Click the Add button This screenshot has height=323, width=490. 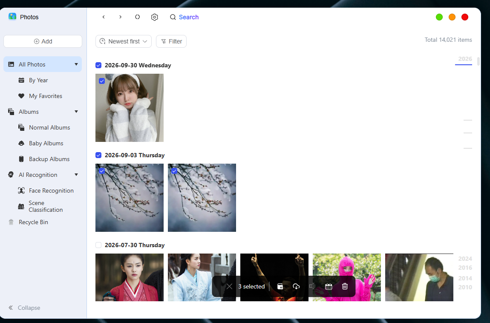click(43, 41)
